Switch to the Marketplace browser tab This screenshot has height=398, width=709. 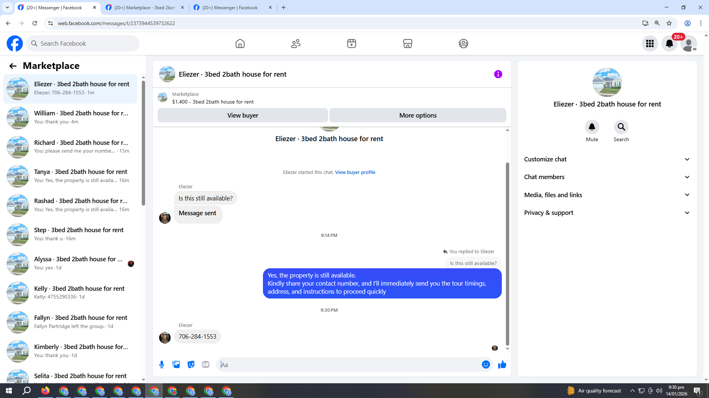144,7
